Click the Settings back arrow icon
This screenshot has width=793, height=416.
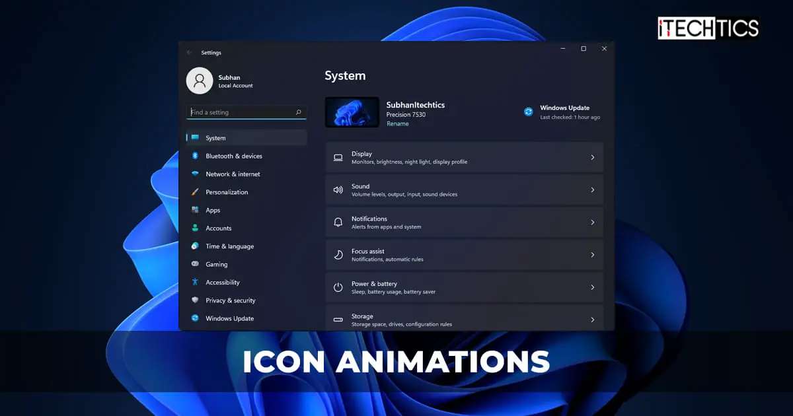(x=190, y=52)
